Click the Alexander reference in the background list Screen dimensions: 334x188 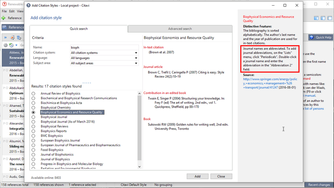(x=13, y=129)
